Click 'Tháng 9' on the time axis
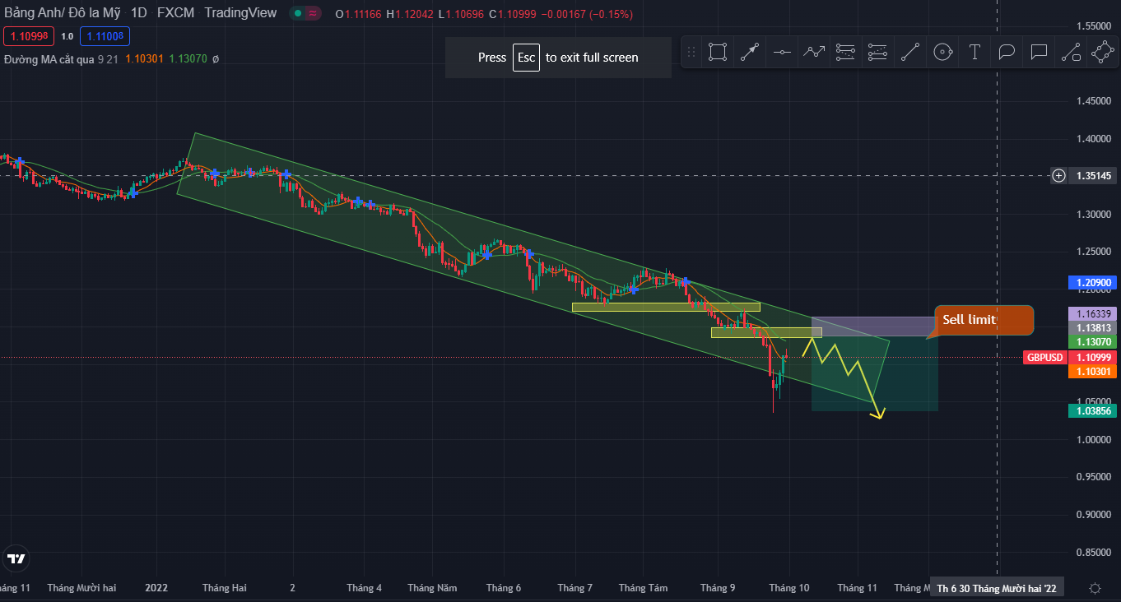1121x602 pixels. (x=717, y=588)
